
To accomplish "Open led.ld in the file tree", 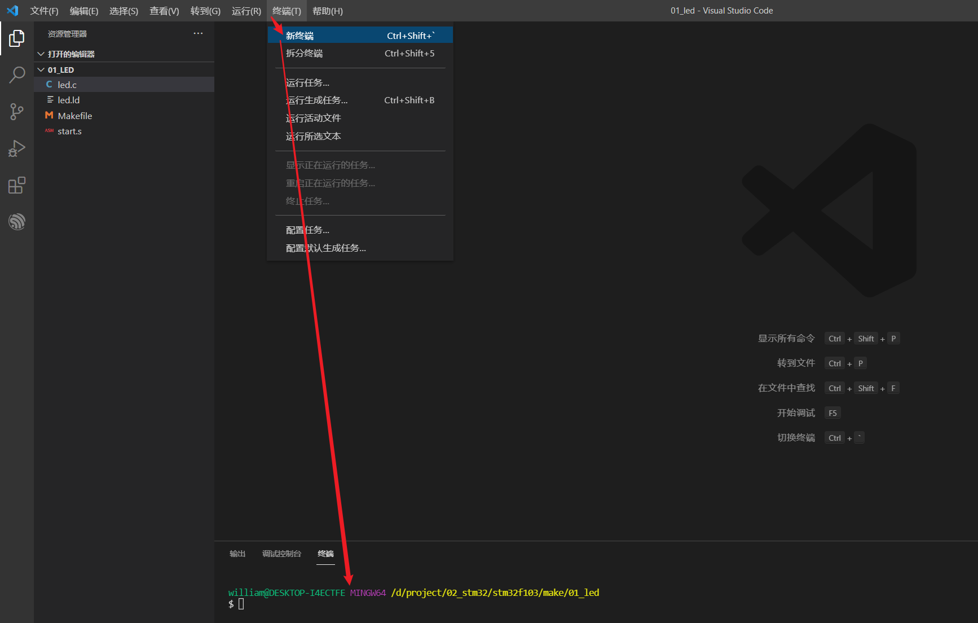I will [x=124, y=100].
